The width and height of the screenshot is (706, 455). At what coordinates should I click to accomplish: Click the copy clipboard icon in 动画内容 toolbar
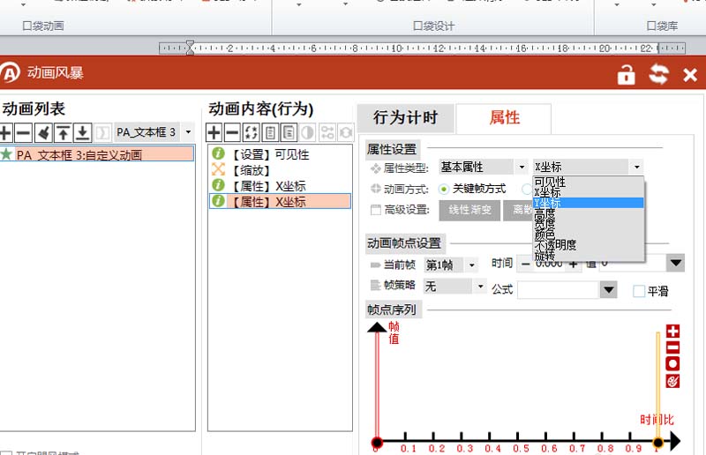pos(270,133)
